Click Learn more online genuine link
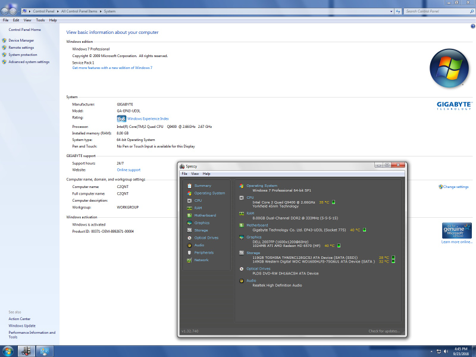 click(x=456, y=242)
